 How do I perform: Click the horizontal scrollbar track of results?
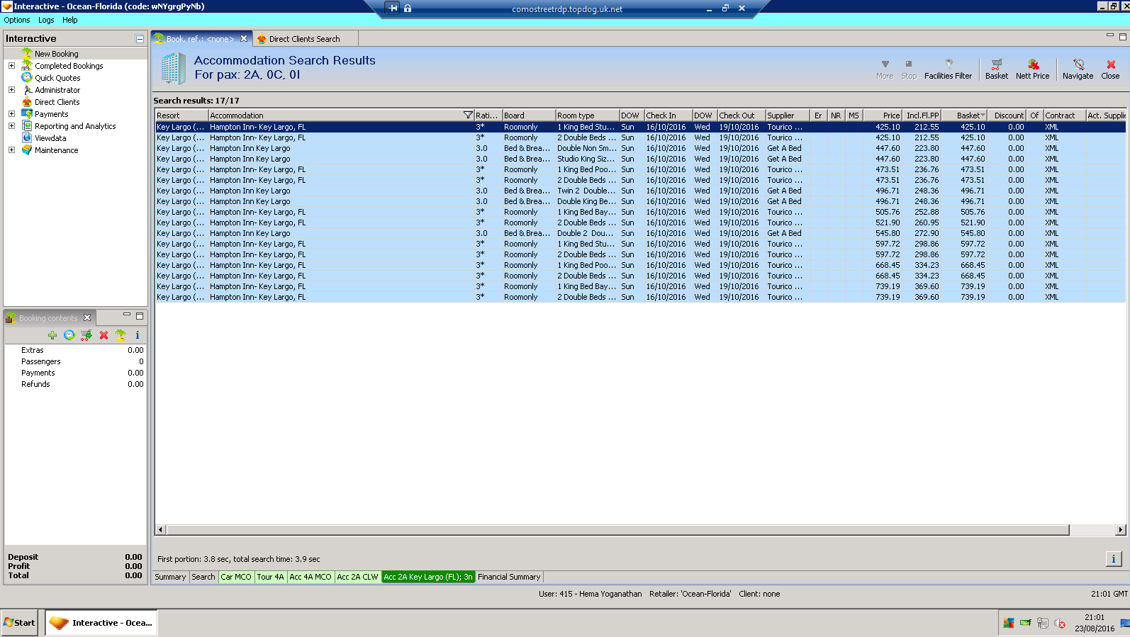(1092, 530)
